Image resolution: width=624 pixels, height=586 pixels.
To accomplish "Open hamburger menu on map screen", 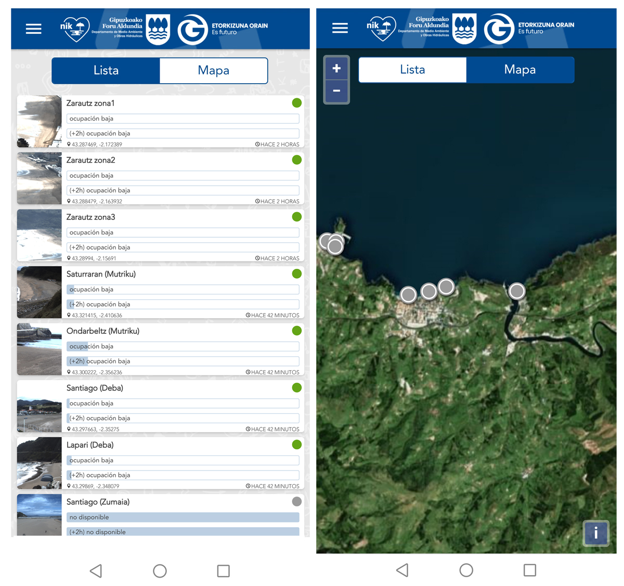I will (x=340, y=28).
